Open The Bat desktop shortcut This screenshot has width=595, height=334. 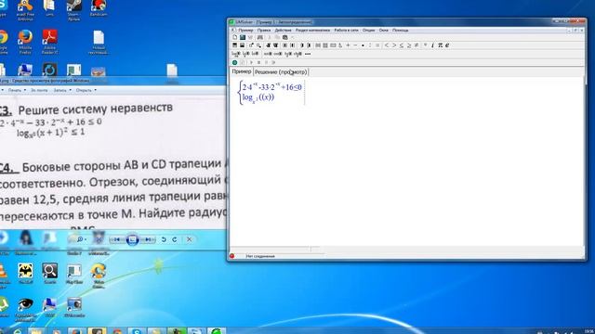click(x=25, y=274)
